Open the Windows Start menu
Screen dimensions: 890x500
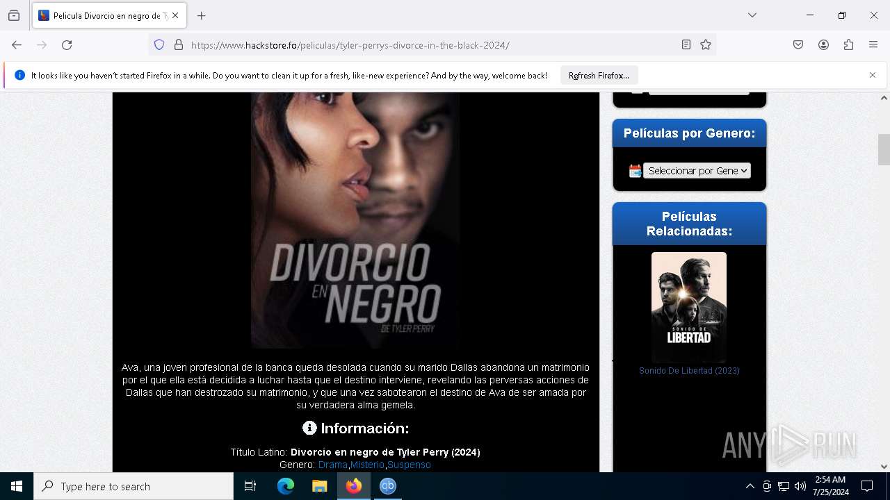(x=17, y=486)
